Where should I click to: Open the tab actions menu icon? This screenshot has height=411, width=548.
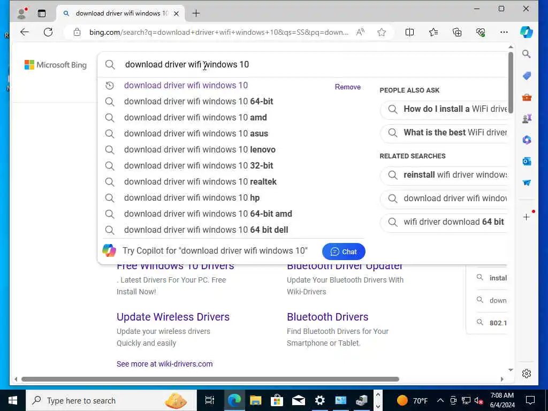42,13
